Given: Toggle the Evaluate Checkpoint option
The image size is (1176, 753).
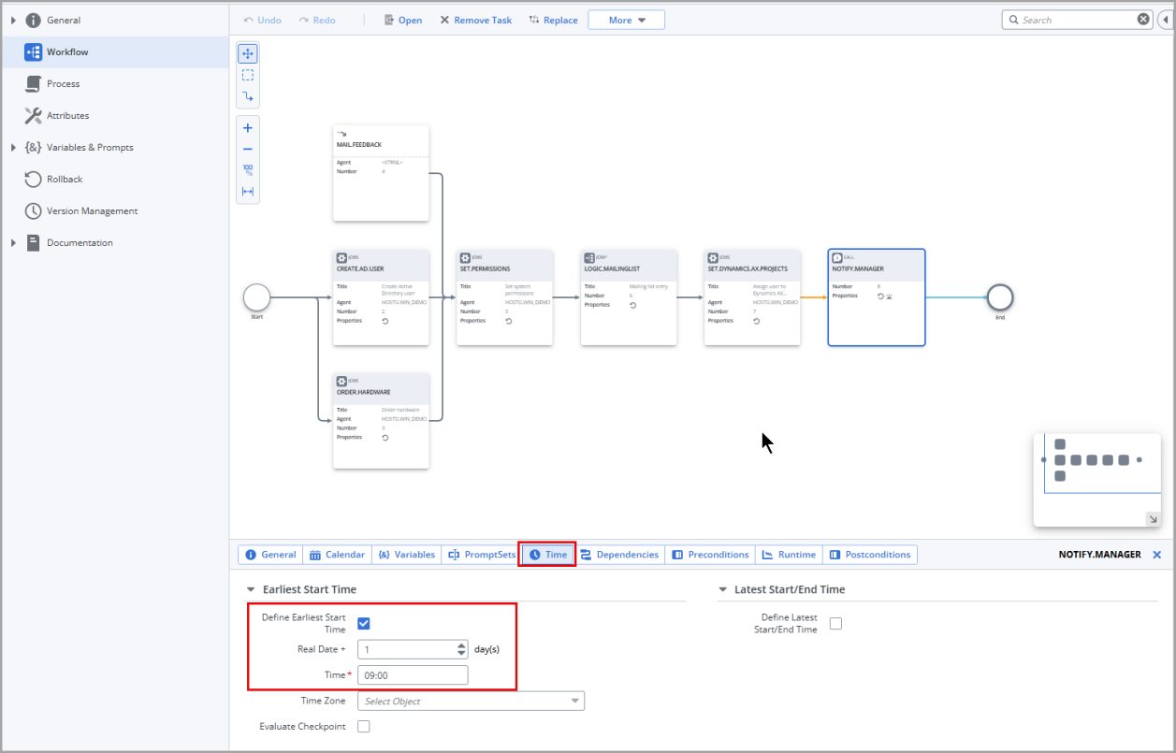Looking at the screenshot, I should coord(363,726).
